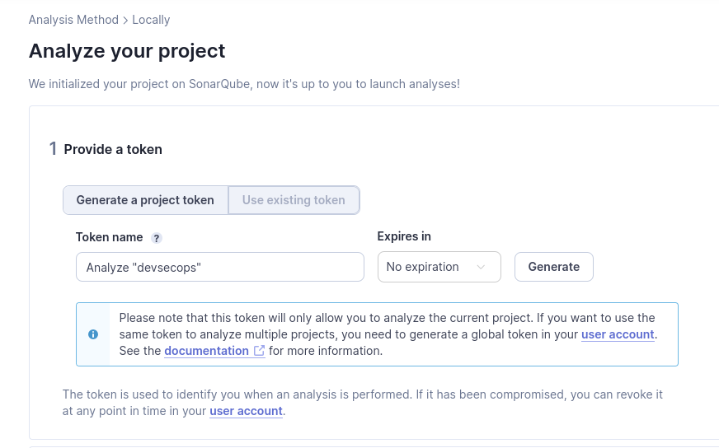The height and width of the screenshot is (448, 719).
Task: Focus the Token name input field
Action: pos(219,267)
